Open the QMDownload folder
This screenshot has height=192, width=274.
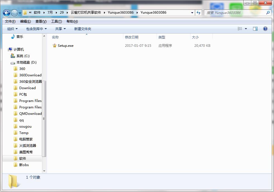[x=30, y=114]
